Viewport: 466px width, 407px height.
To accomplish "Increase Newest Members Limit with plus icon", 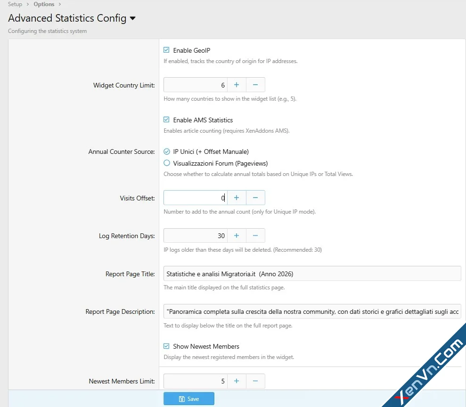I will pos(237,381).
